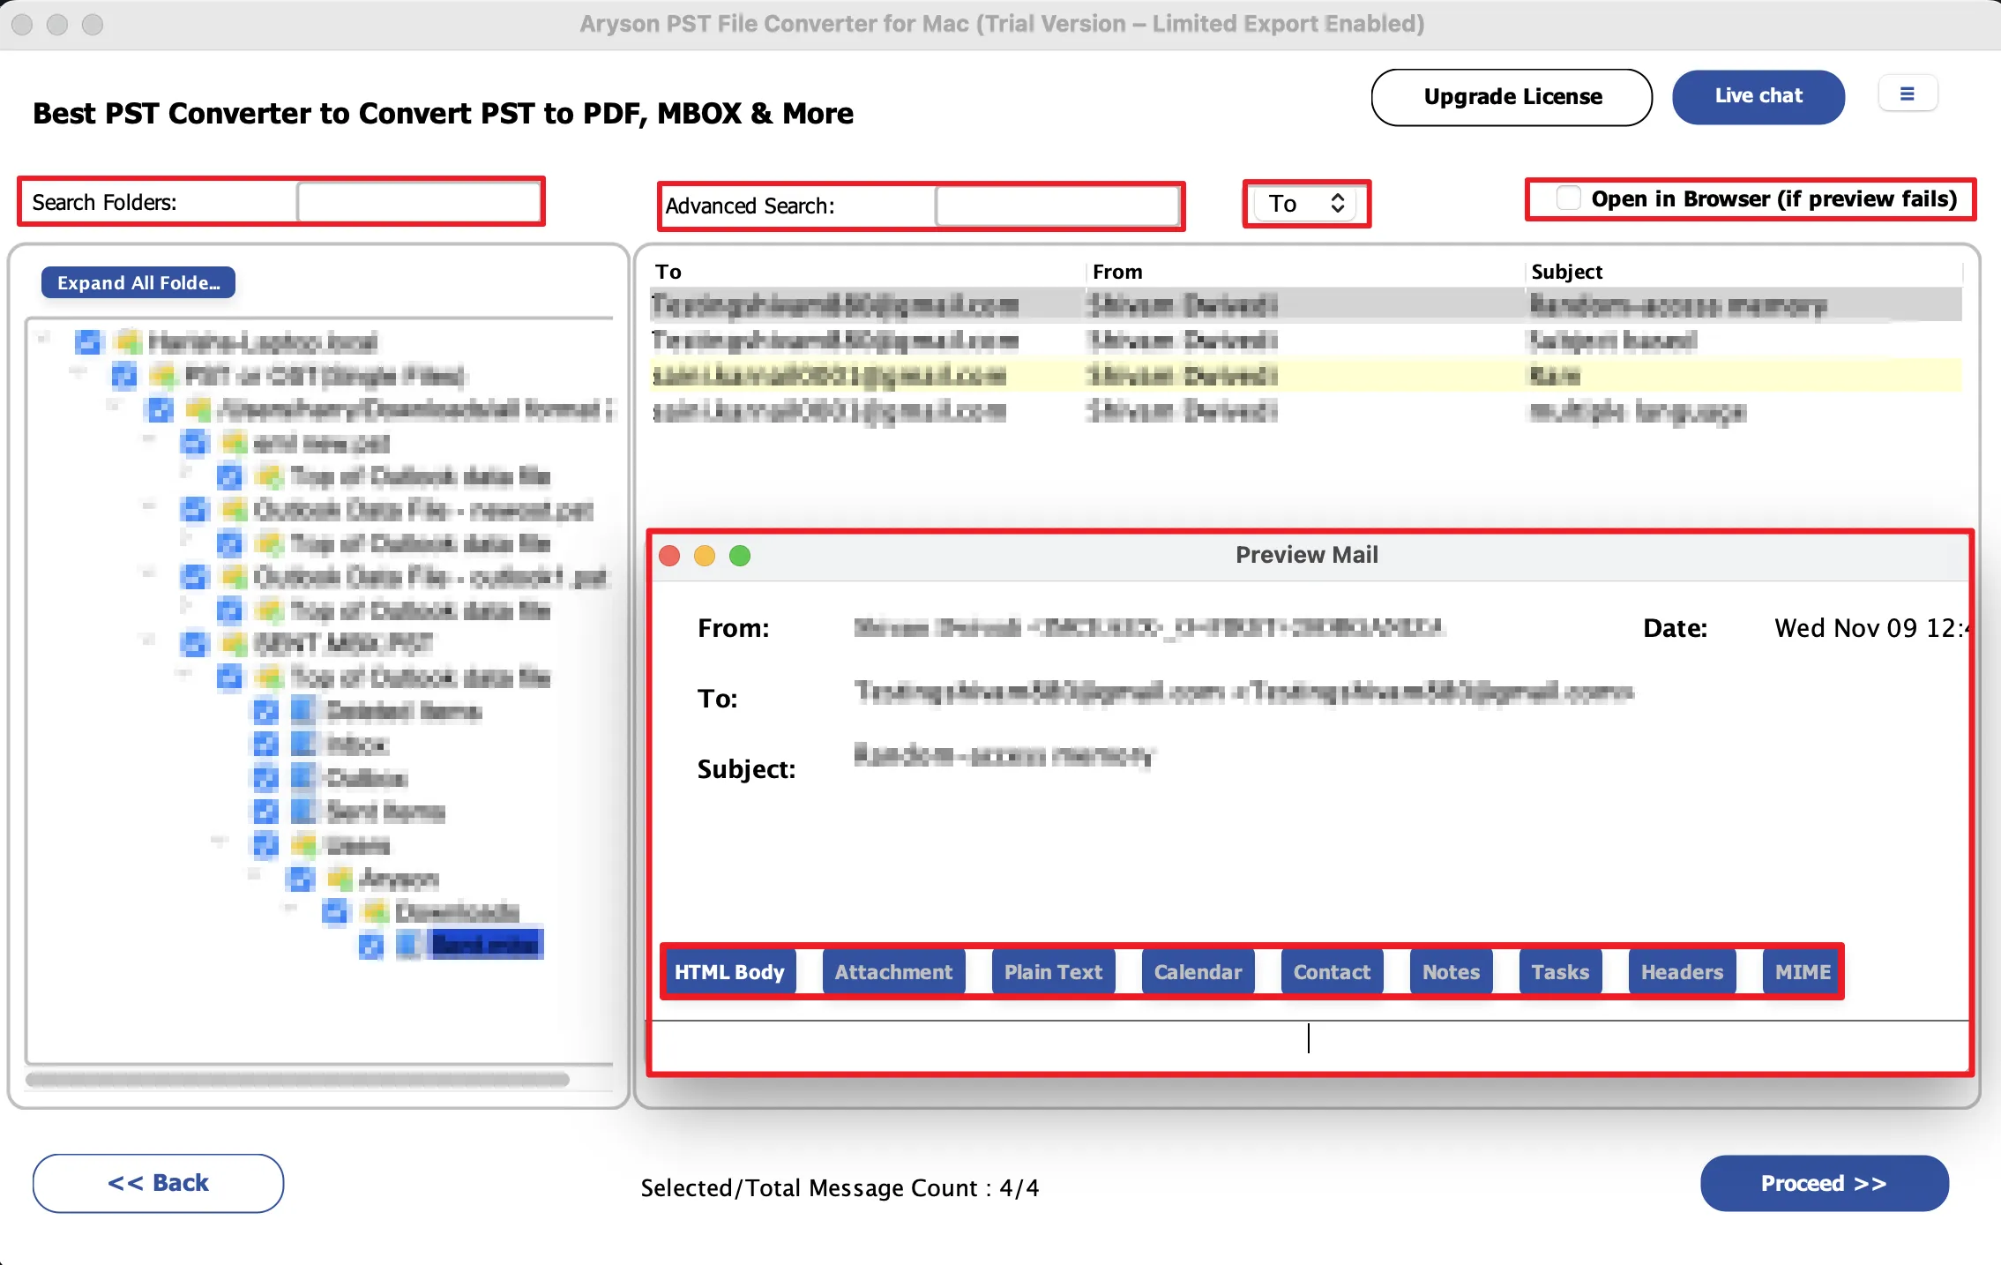The image size is (2001, 1265).
Task: Collapse the Harsha-Laptop.local tree node
Action: click(x=43, y=337)
